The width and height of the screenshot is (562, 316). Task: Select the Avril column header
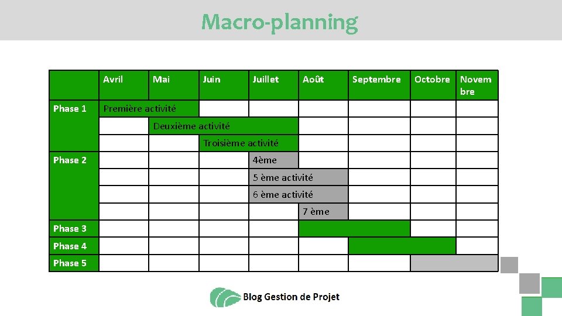coord(124,85)
